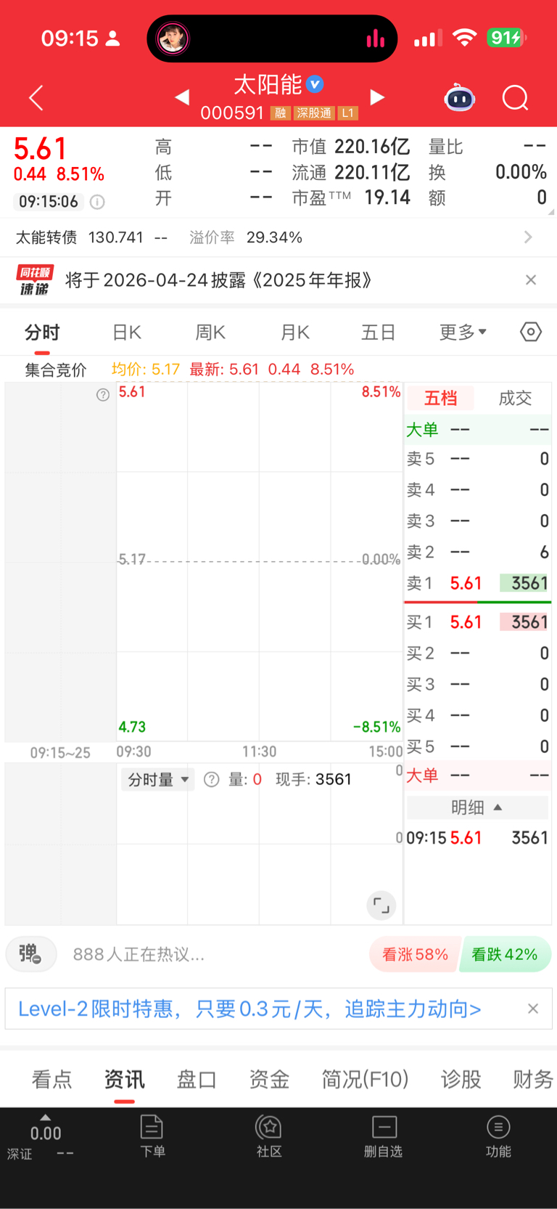Vote 看涨 58% bullish
This screenshot has width=557, height=1209.
tap(415, 954)
